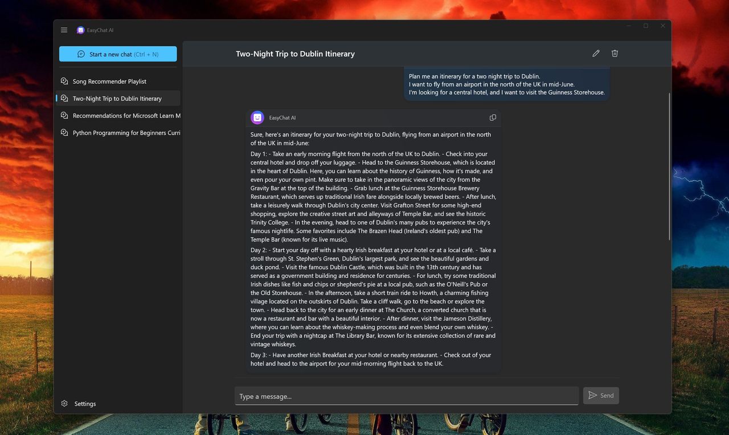Select the Two-Night Trip to Dublin Itinerary chat
The image size is (729, 435).
[x=118, y=99]
